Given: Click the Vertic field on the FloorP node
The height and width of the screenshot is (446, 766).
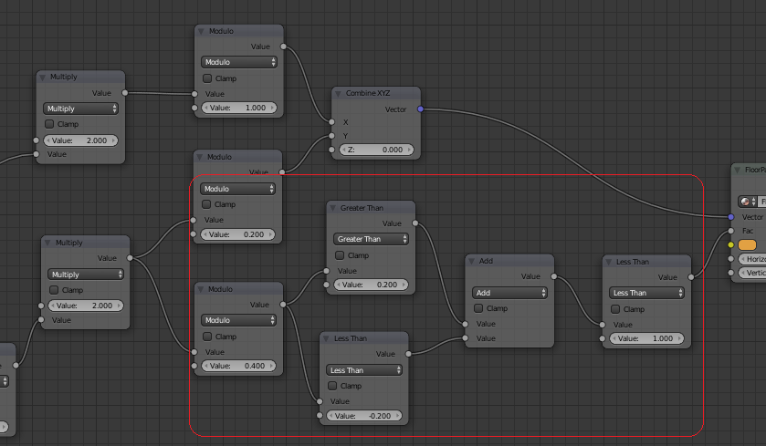Looking at the screenshot, I should [x=752, y=273].
